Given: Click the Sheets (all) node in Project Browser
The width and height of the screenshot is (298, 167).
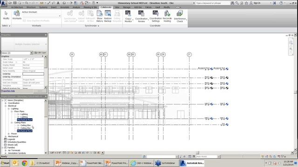Looking at the screenshot, I should (13, 145).
